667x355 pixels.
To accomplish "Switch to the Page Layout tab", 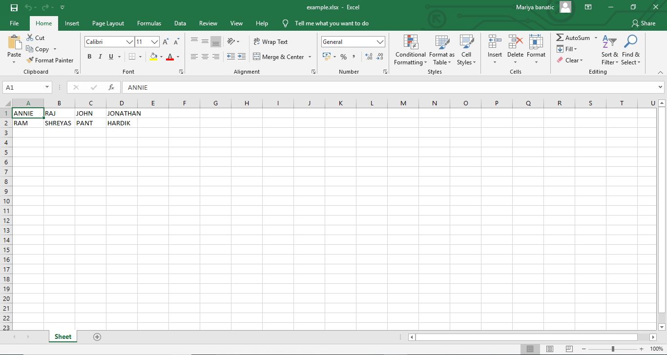I will coord(108,23).
